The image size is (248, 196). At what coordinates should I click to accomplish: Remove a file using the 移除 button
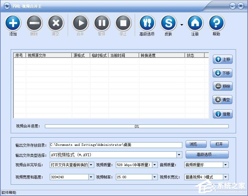point(222,86)
